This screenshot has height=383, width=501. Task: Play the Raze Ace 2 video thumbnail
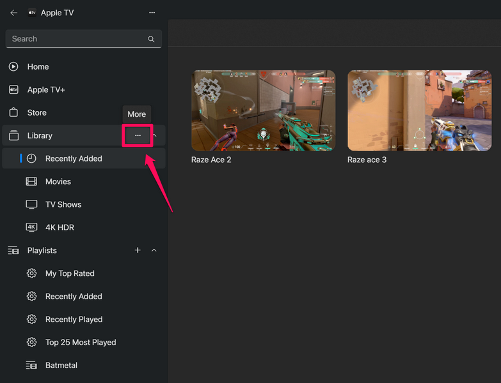click(263, 110)
